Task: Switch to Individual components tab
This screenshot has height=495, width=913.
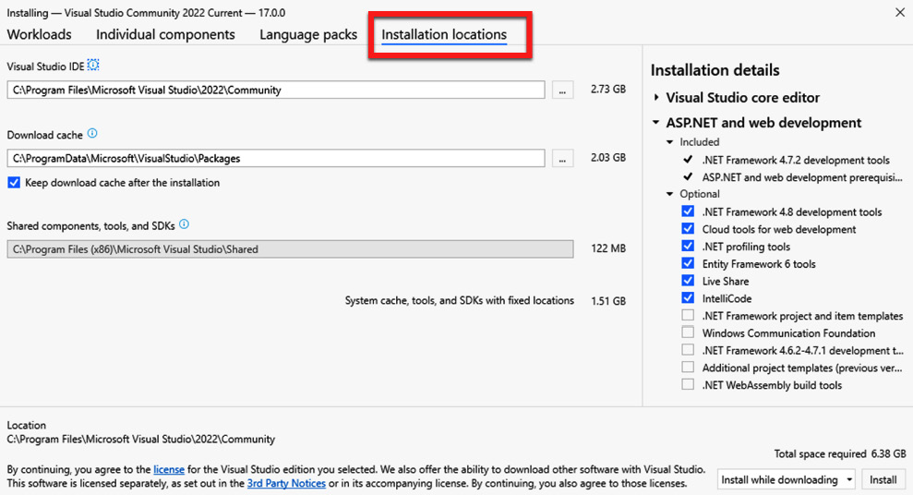Action: coord(165,34)
